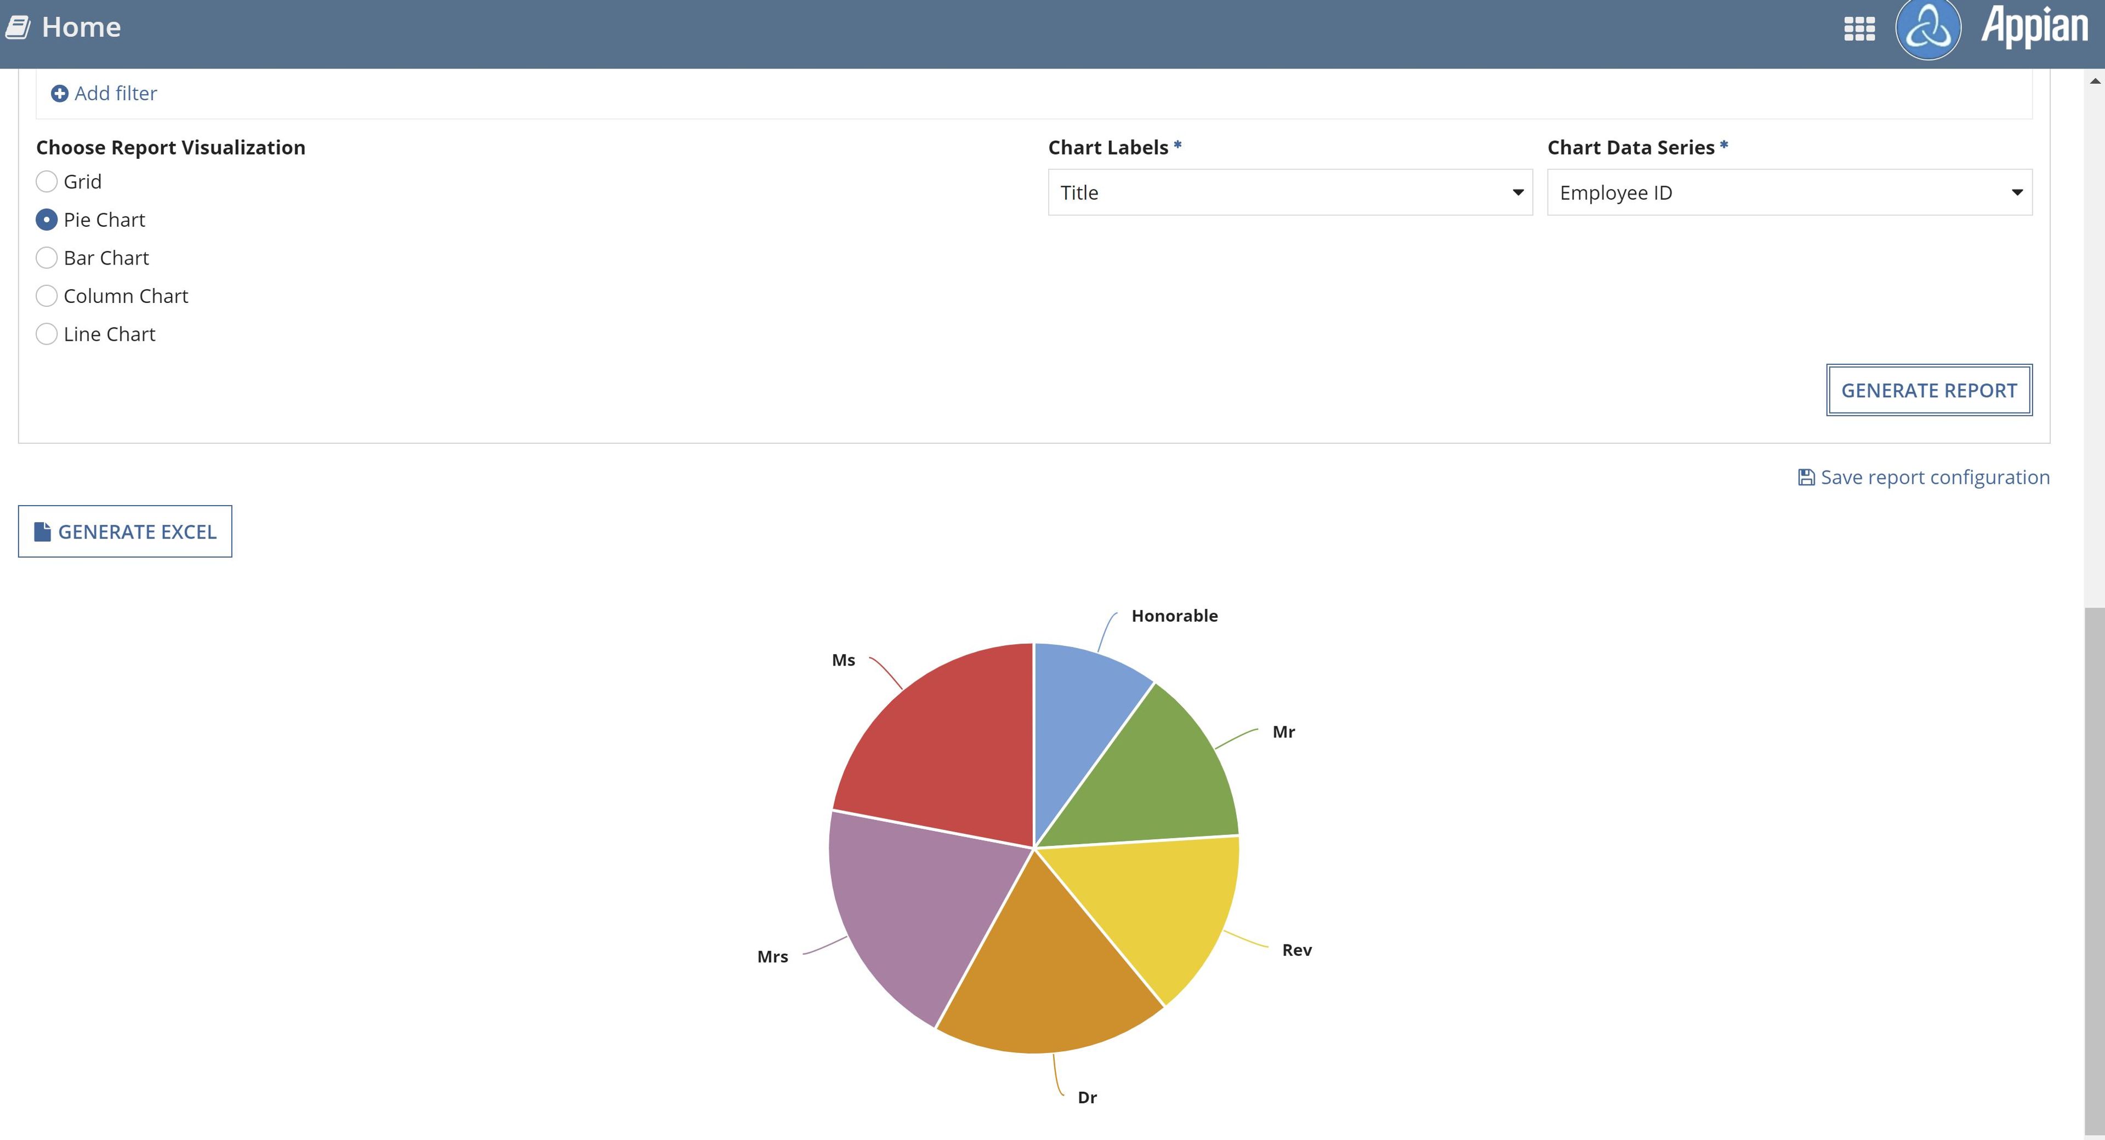Choose the Bar Chart radio option
Viewport: 2105px width, 1140px height.
pos(47,258)
